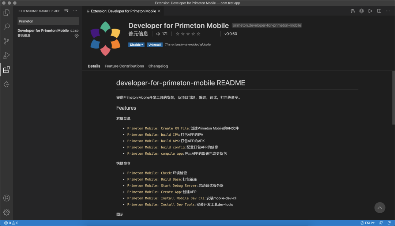The height and width of the screenshot is (226, 395).
Task: Click the Uninstall button
Action: point(155,45)
